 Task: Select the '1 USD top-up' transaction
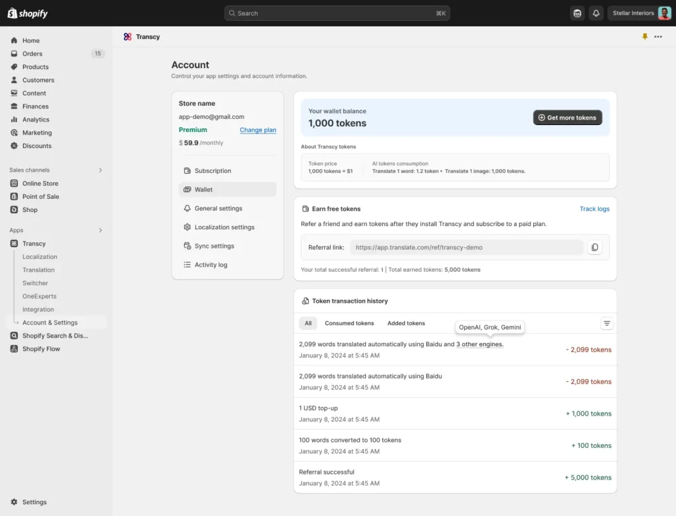pyautogui.click(x=455, y=414)
